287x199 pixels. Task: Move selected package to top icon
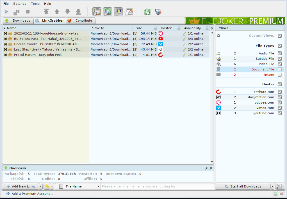[x=46, y=12]
